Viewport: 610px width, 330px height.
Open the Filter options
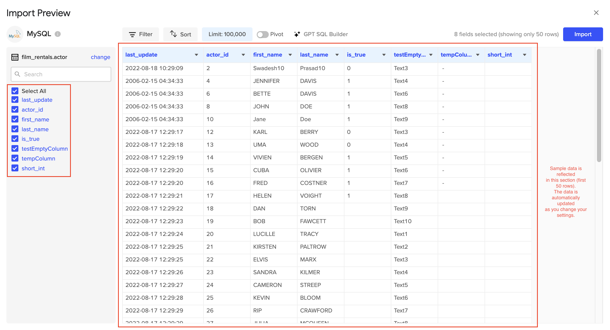[141, 34]
